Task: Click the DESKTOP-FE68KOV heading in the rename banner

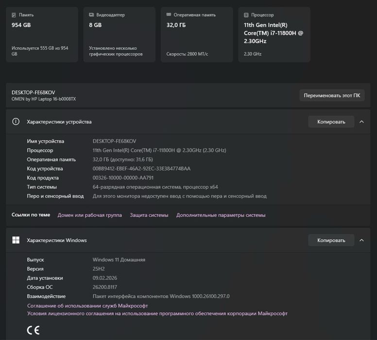Action: click(x=34, y=92)
